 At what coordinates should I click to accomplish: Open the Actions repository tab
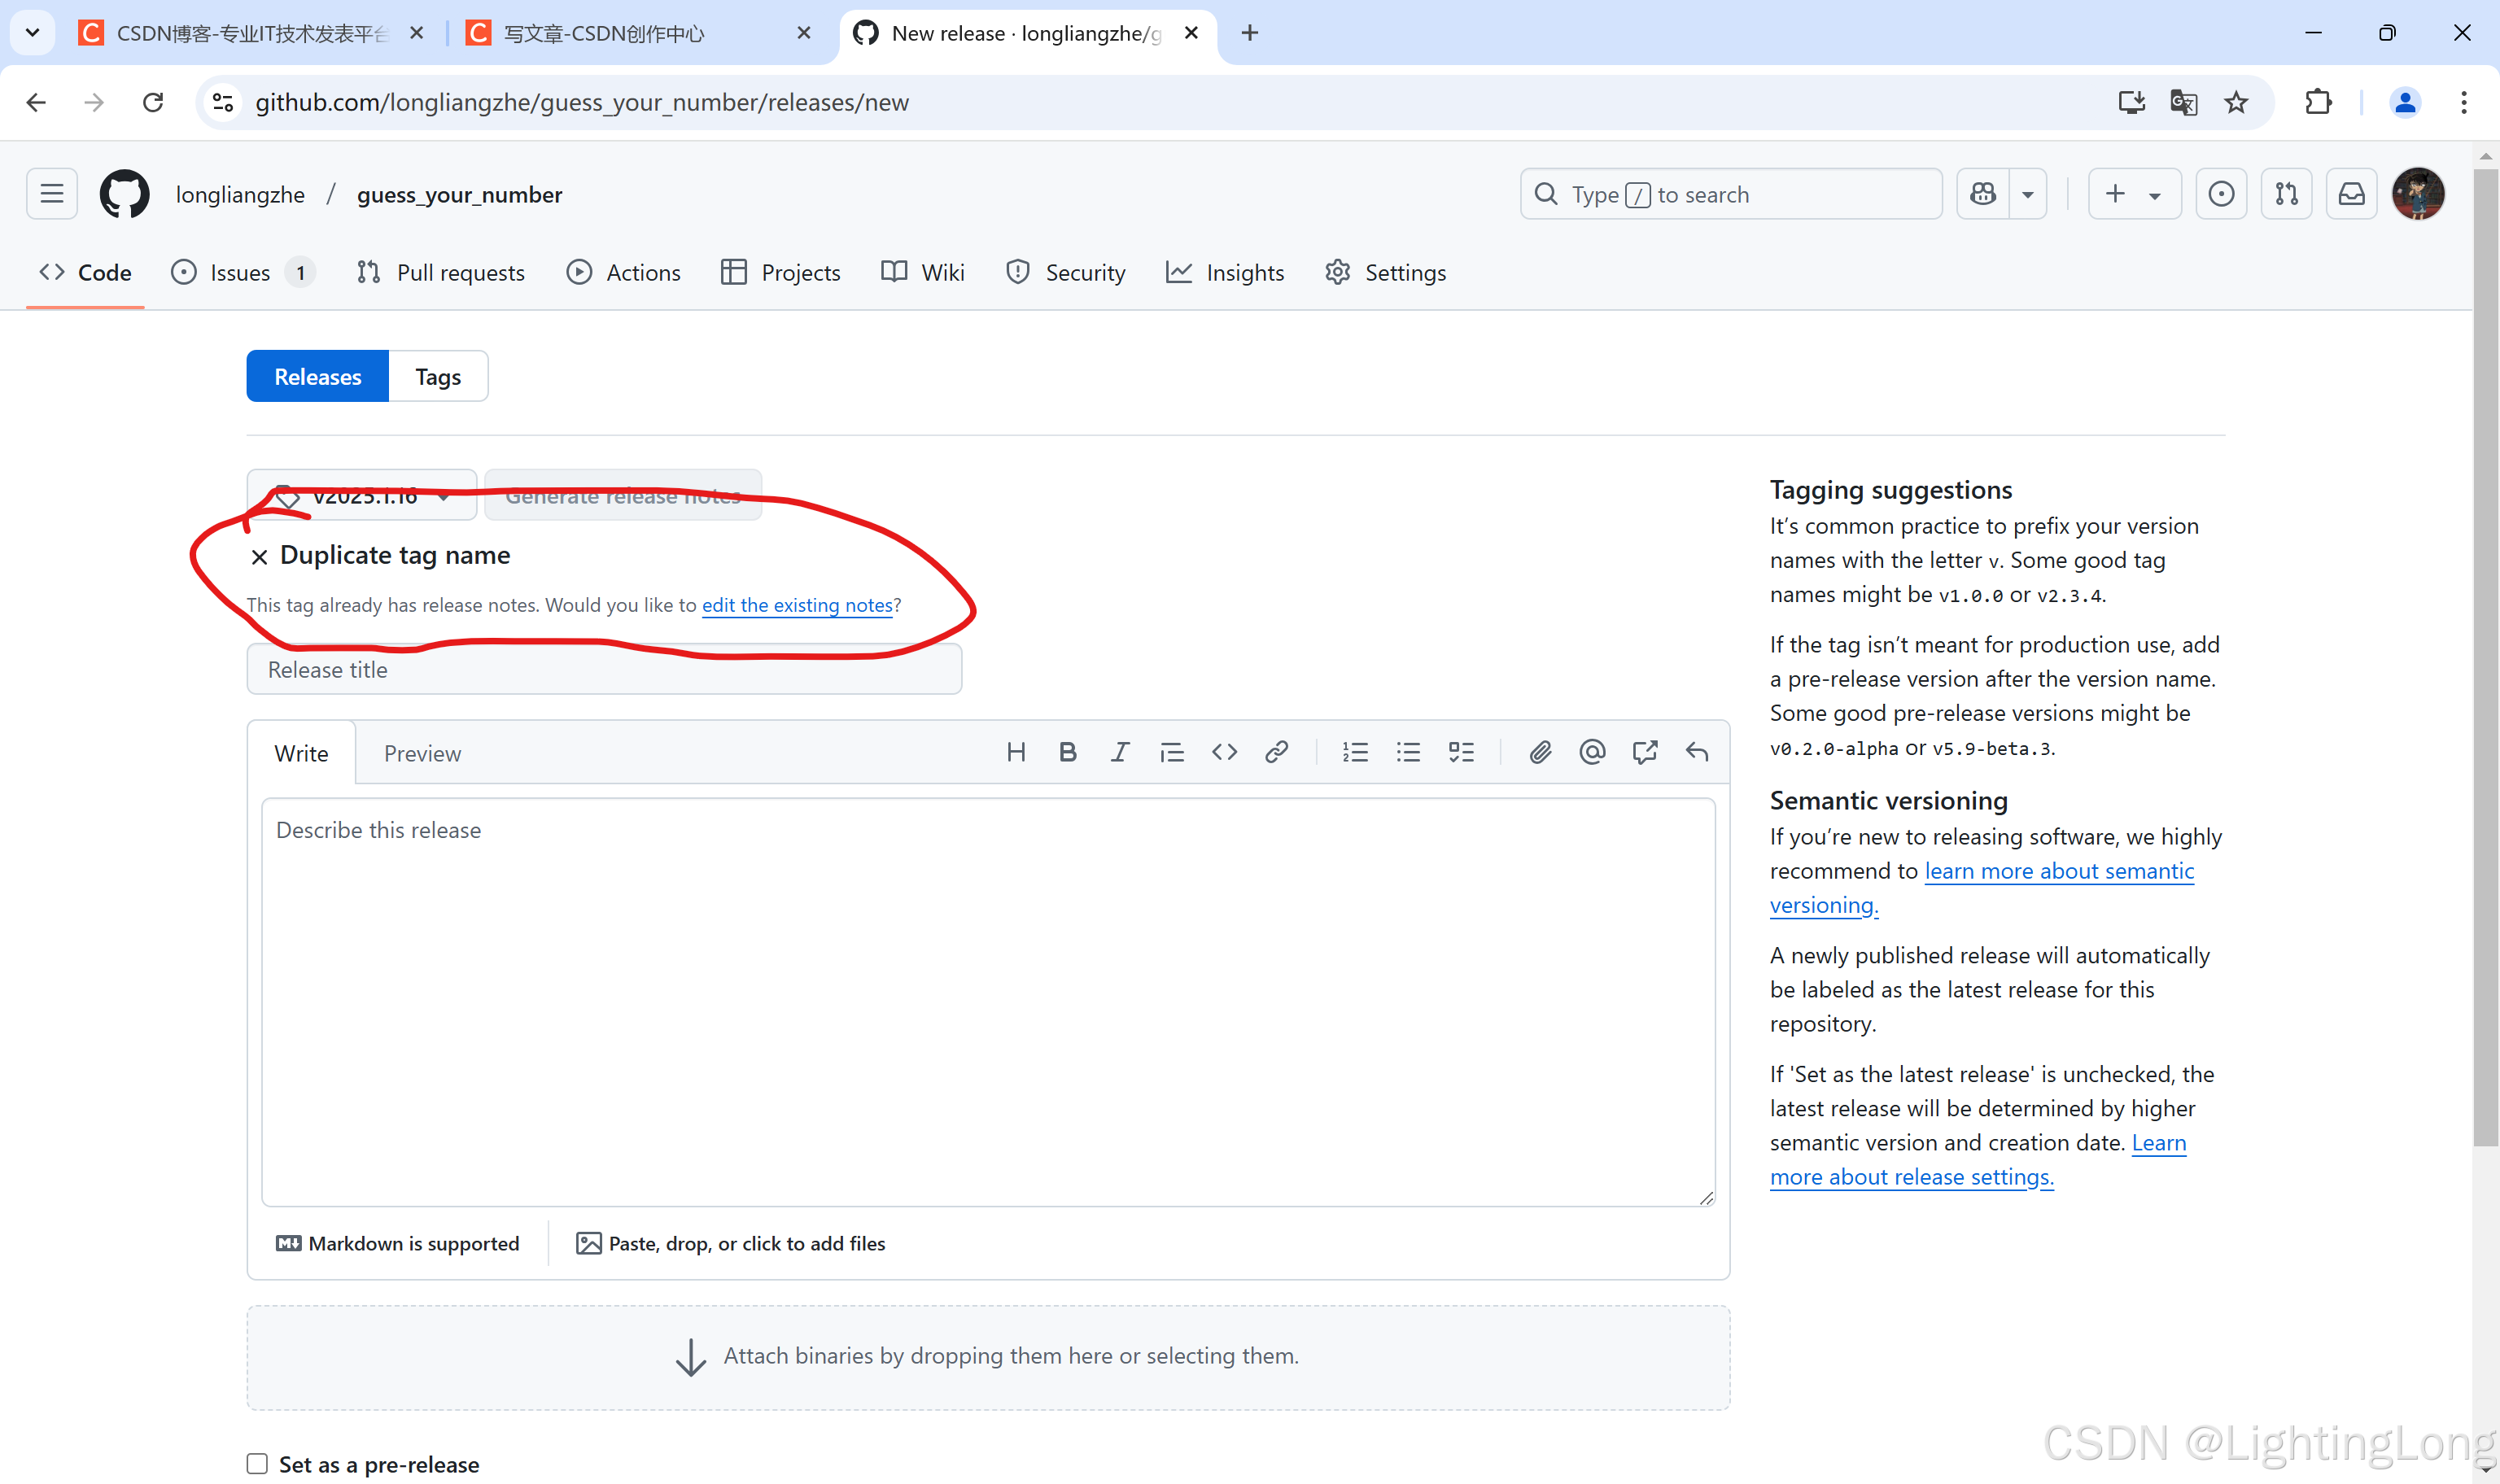click(x=624, y=272)
